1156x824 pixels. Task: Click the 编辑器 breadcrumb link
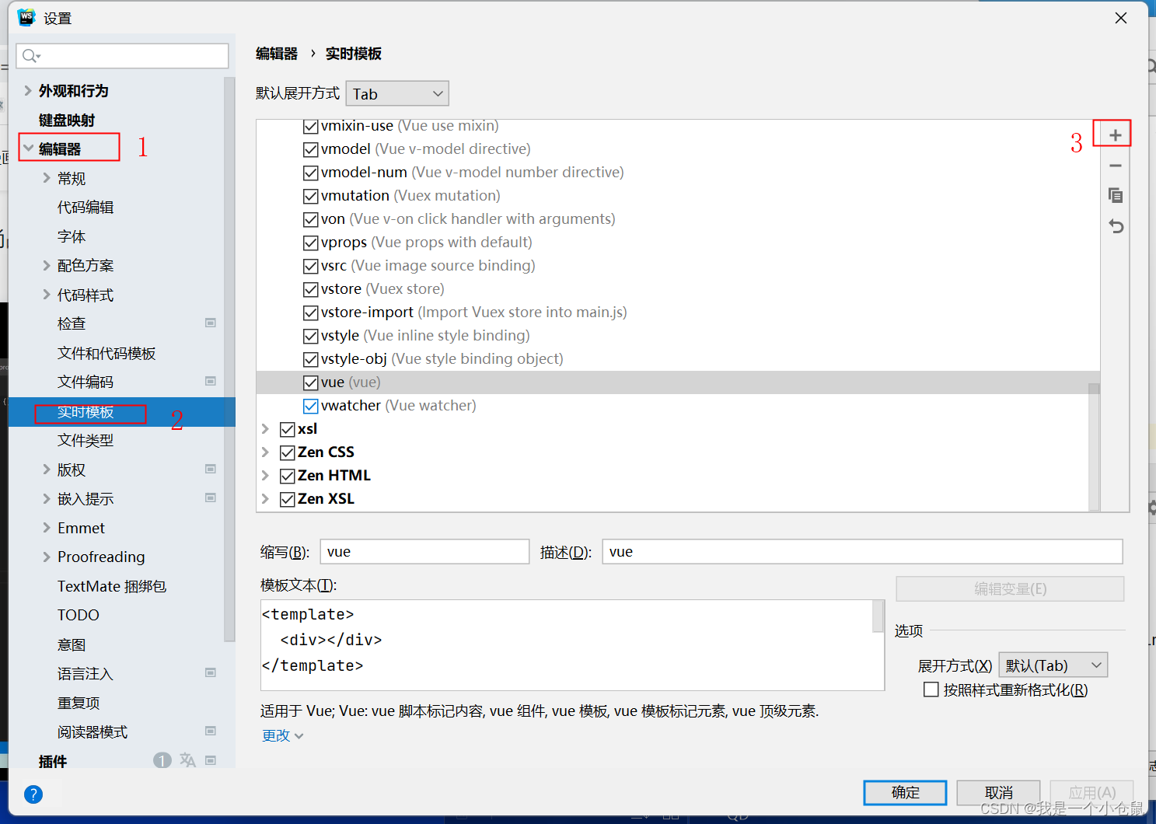pos(277,54)
